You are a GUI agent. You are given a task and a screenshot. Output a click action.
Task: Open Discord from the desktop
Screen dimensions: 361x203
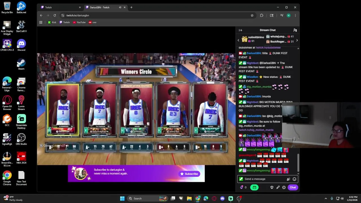pos(21,45)
